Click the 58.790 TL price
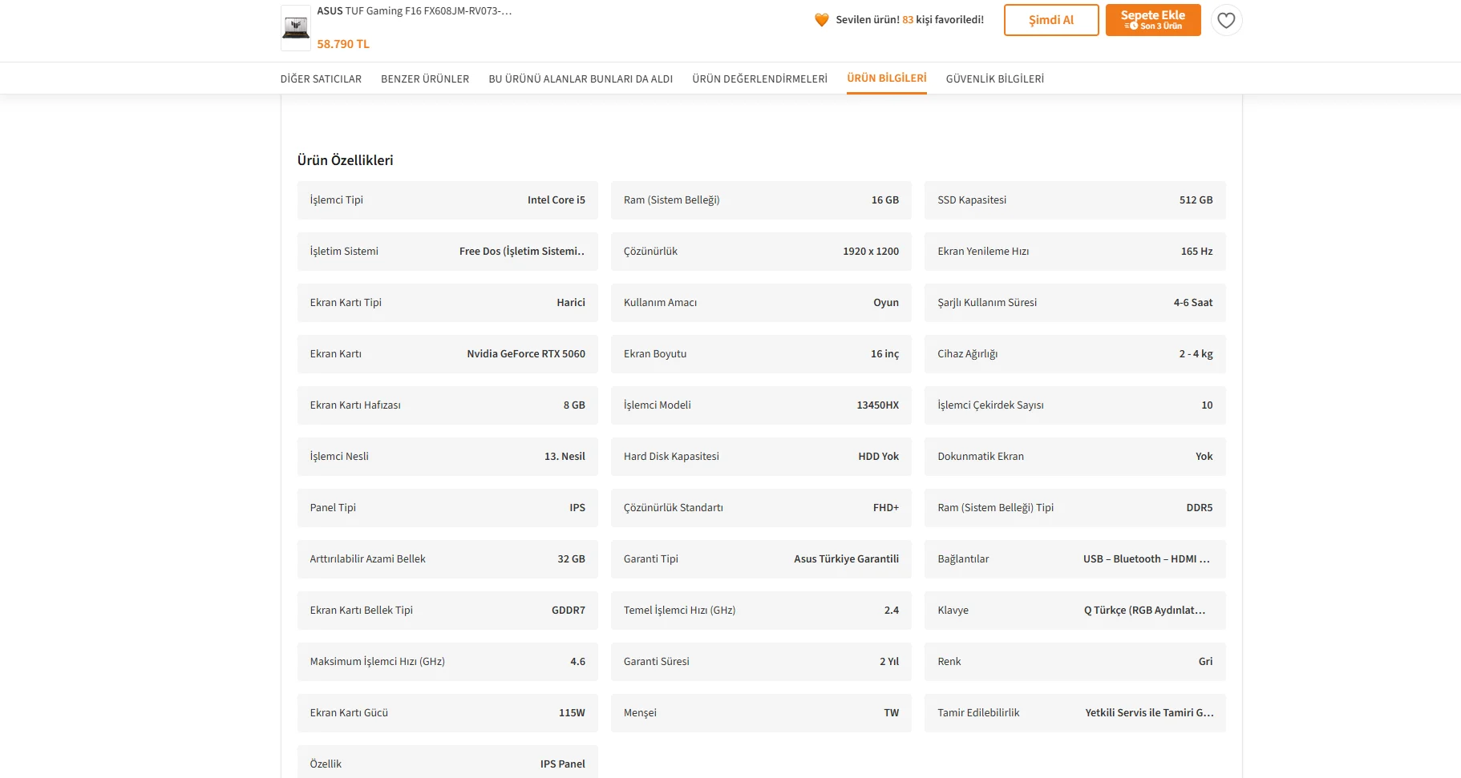The height and width of the screenshot is (778, 1461). pos(343,44)
